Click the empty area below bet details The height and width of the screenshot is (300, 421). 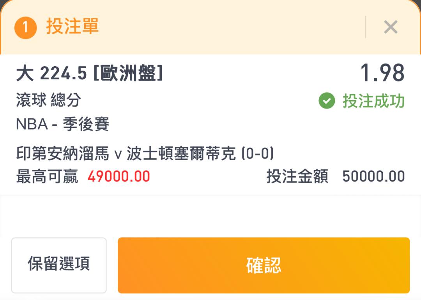[x=210, y=216]
